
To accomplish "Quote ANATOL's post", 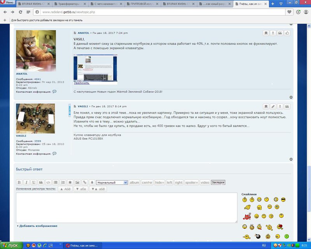I will coord(280,33).
